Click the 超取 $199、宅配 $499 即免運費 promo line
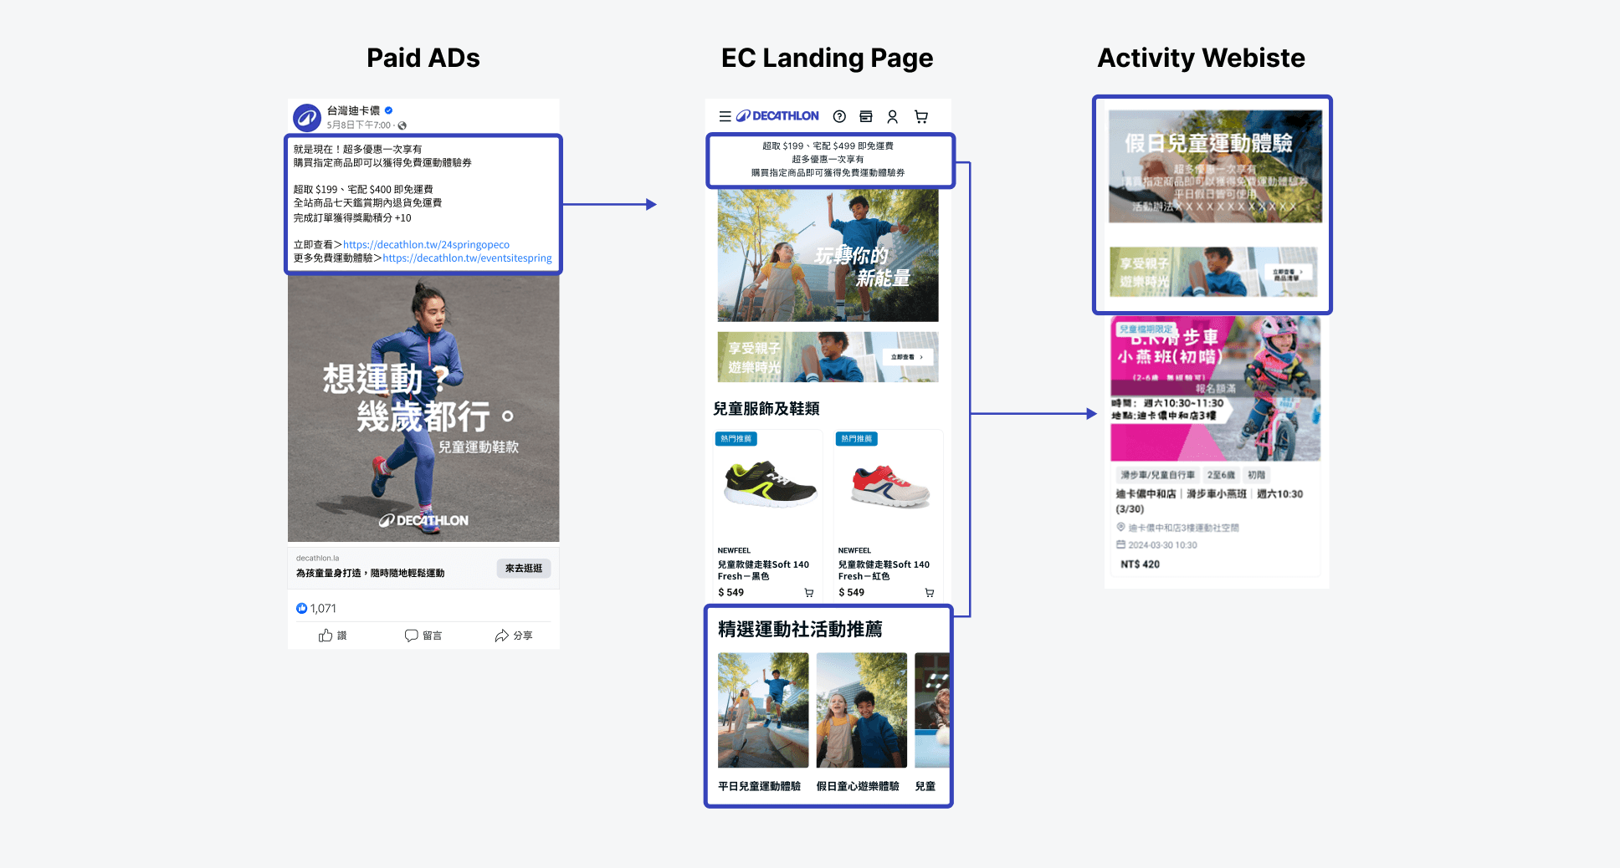This screenshot has height=868, width=1620. 828,146
